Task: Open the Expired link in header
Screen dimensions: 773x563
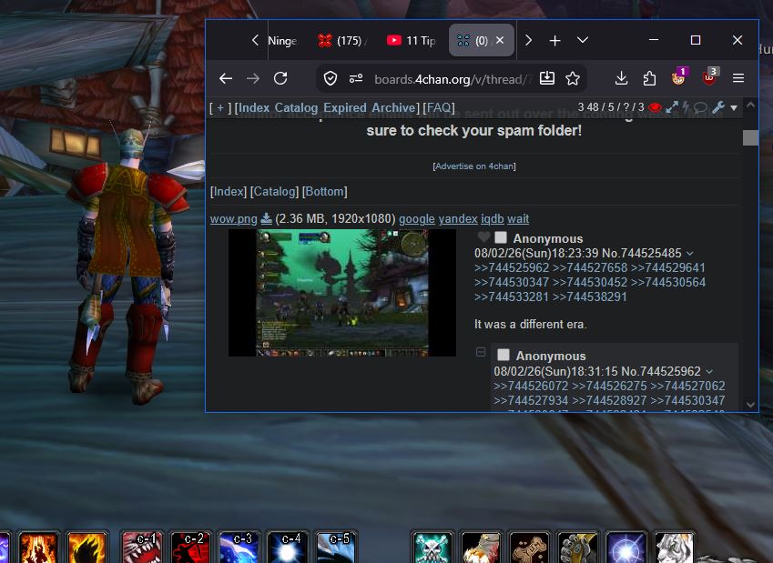Action: click(x=345, y=107)
